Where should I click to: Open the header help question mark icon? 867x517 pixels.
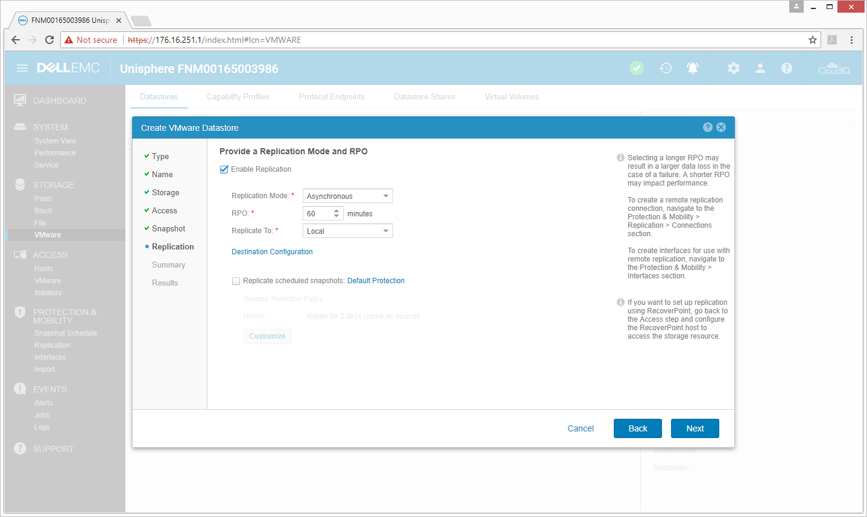click(787, 68)
